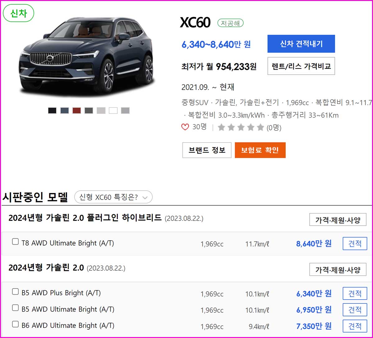The width and height of the screenshot is (373, 338).
Task: Select the B5 AWD Plus Bright trim checkbox
Action: tap(15, 291)
